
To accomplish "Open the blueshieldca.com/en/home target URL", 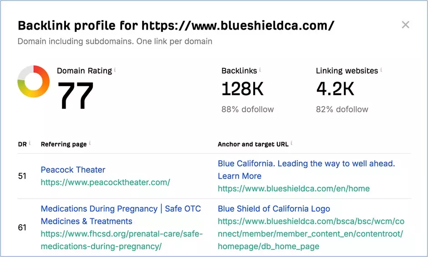I will click(x=294, y=189).
